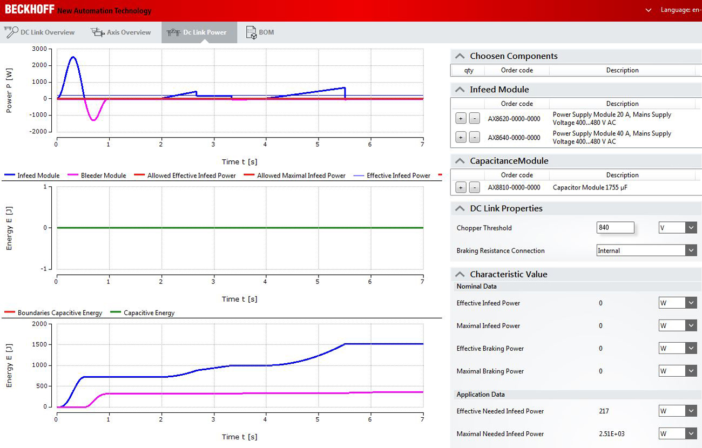Collapse the Choosen Components section
Viewport: 702px width, 448px height.
(x=460, y=56)
